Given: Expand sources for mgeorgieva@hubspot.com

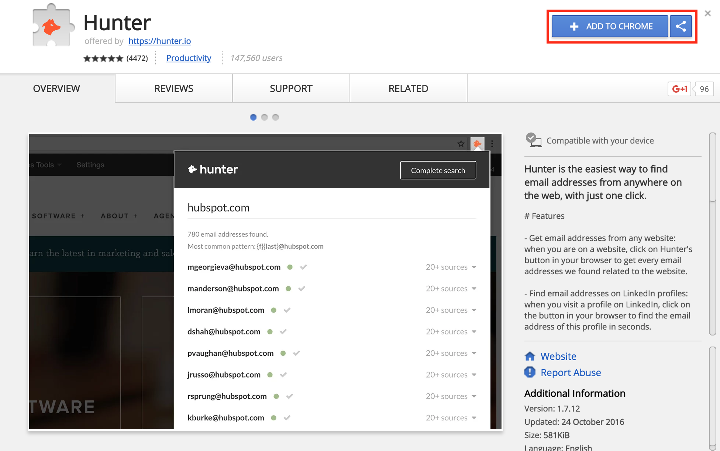Looking at the screenshot, I should point(451,267).
